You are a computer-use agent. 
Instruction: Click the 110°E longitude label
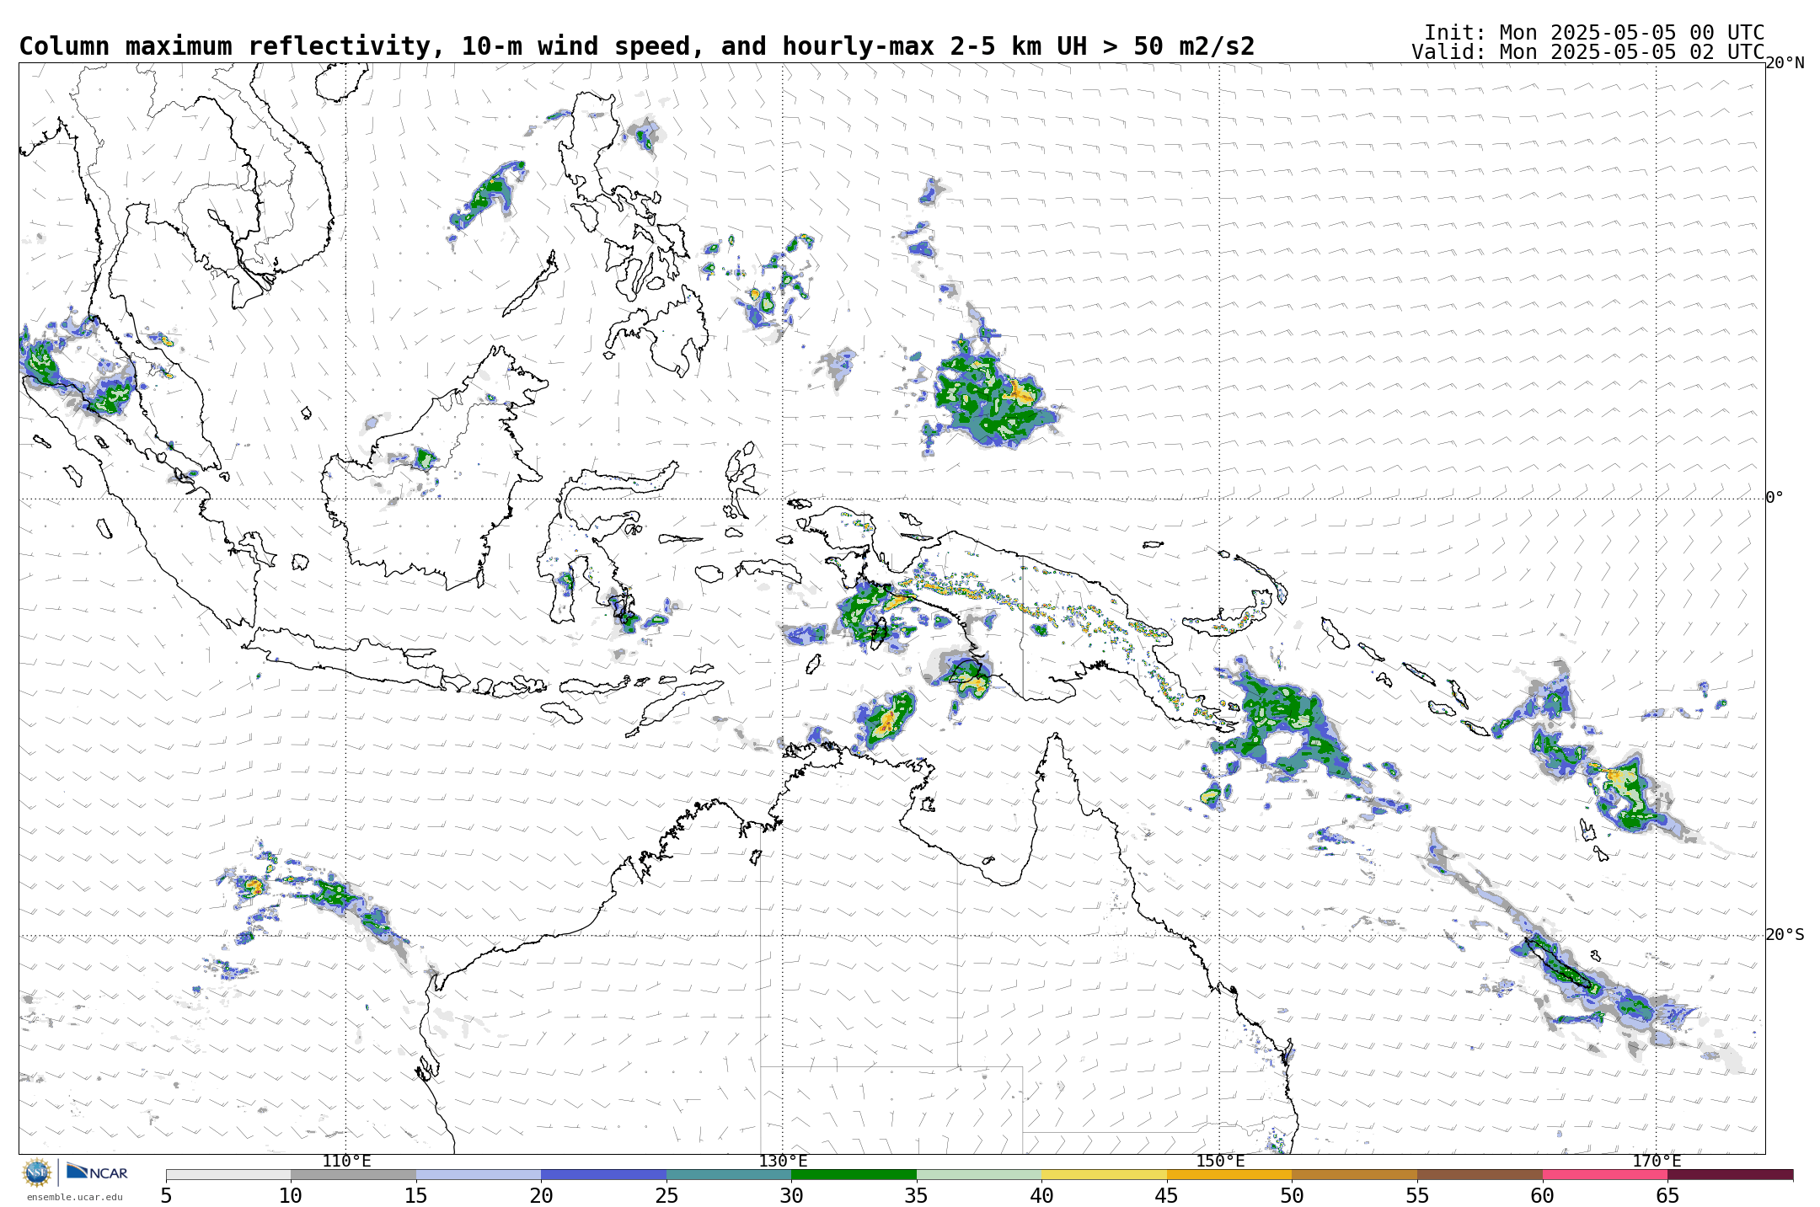click(x=346, y=1162)
